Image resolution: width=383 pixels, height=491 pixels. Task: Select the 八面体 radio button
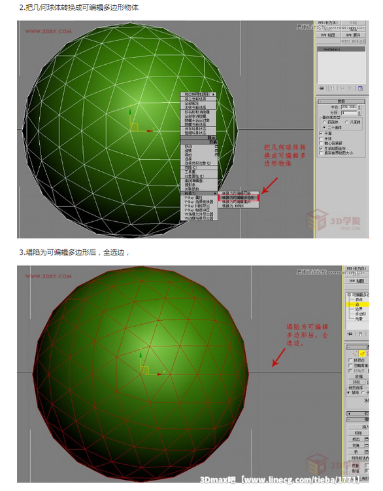click(x=346, y=122)
